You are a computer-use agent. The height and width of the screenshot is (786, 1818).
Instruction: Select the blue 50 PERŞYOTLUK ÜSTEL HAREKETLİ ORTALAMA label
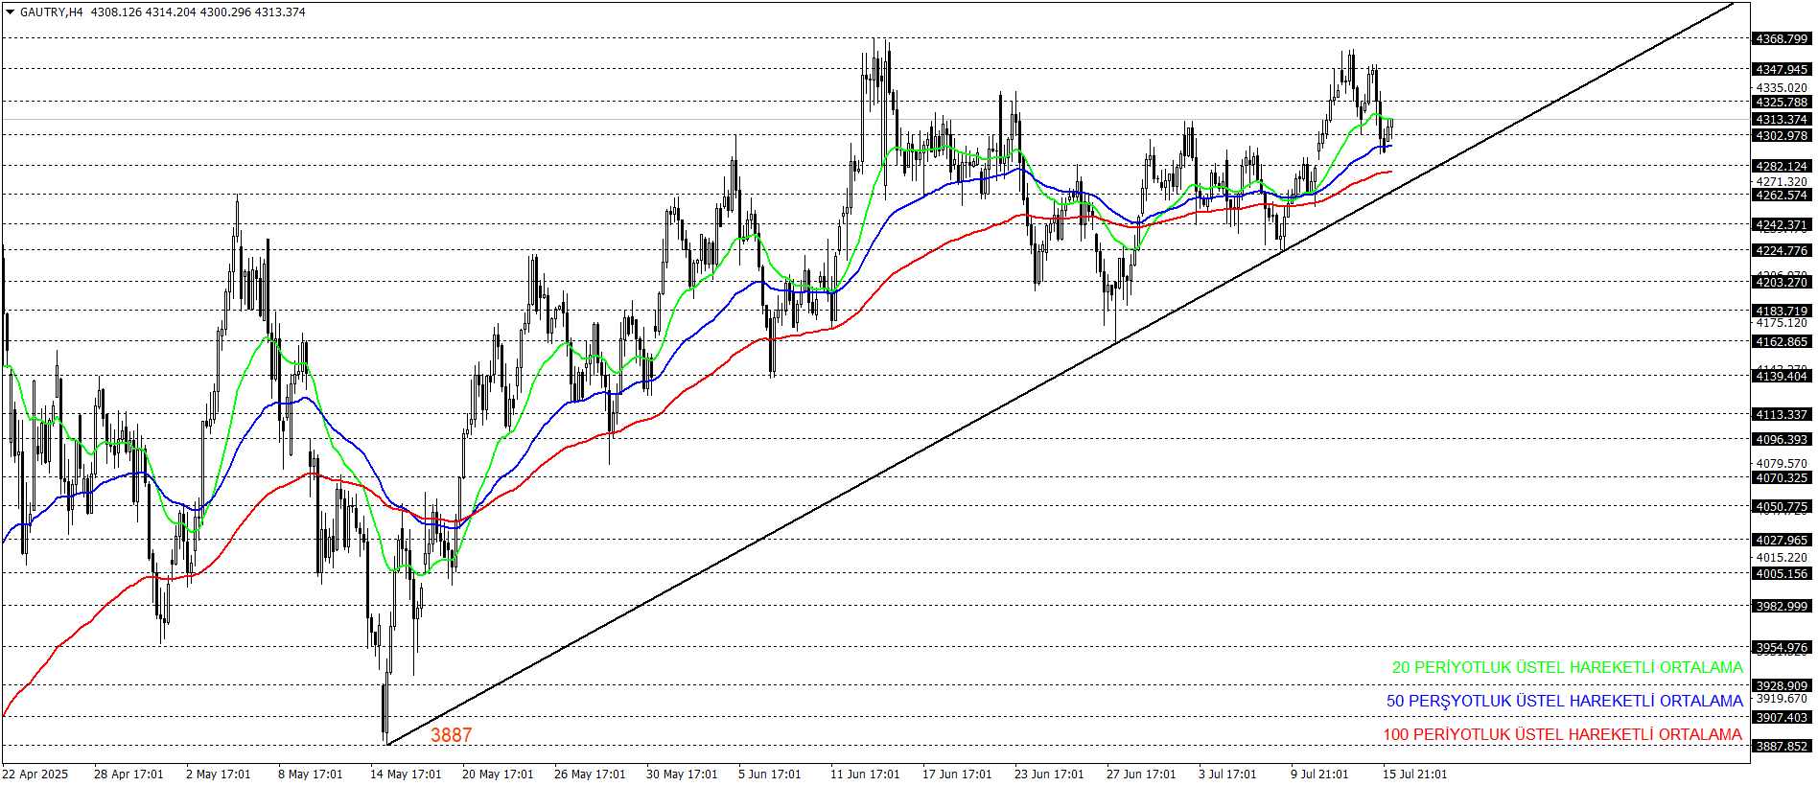tap(1565, 701)
